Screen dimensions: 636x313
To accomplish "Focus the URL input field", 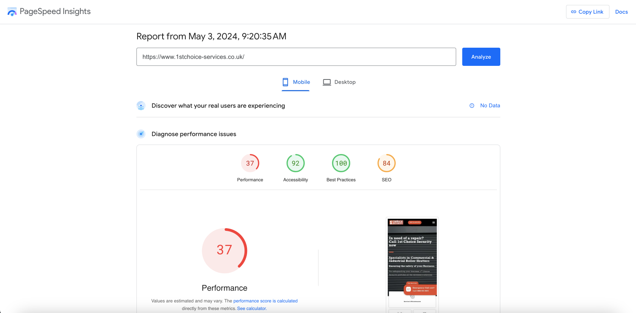I will [x=296, y=57].
